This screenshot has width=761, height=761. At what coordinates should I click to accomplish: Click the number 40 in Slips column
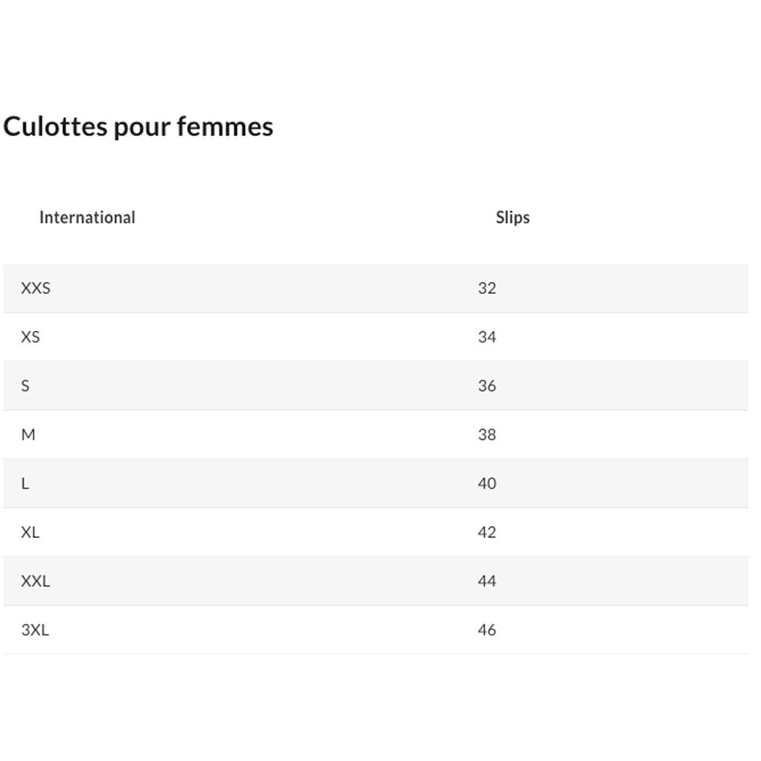pyautogui.click(x=487, y=483)
